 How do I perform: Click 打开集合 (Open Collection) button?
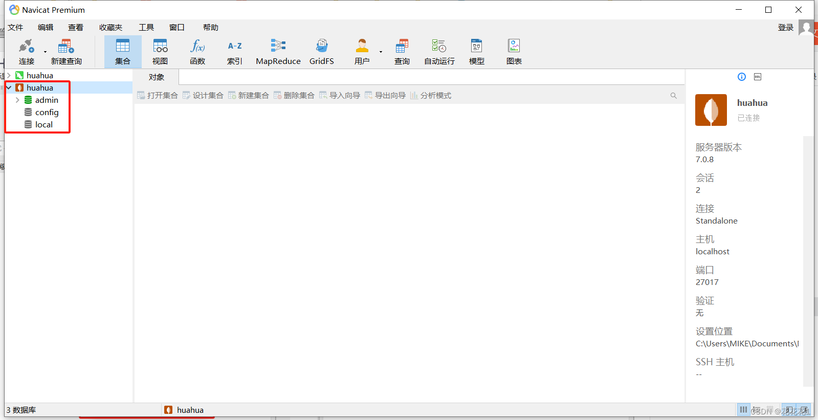point(158,96)
